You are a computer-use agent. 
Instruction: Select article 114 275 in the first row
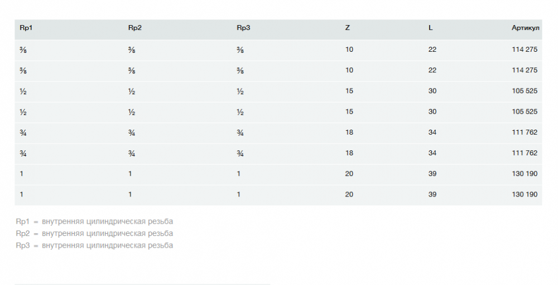(524, 50)
